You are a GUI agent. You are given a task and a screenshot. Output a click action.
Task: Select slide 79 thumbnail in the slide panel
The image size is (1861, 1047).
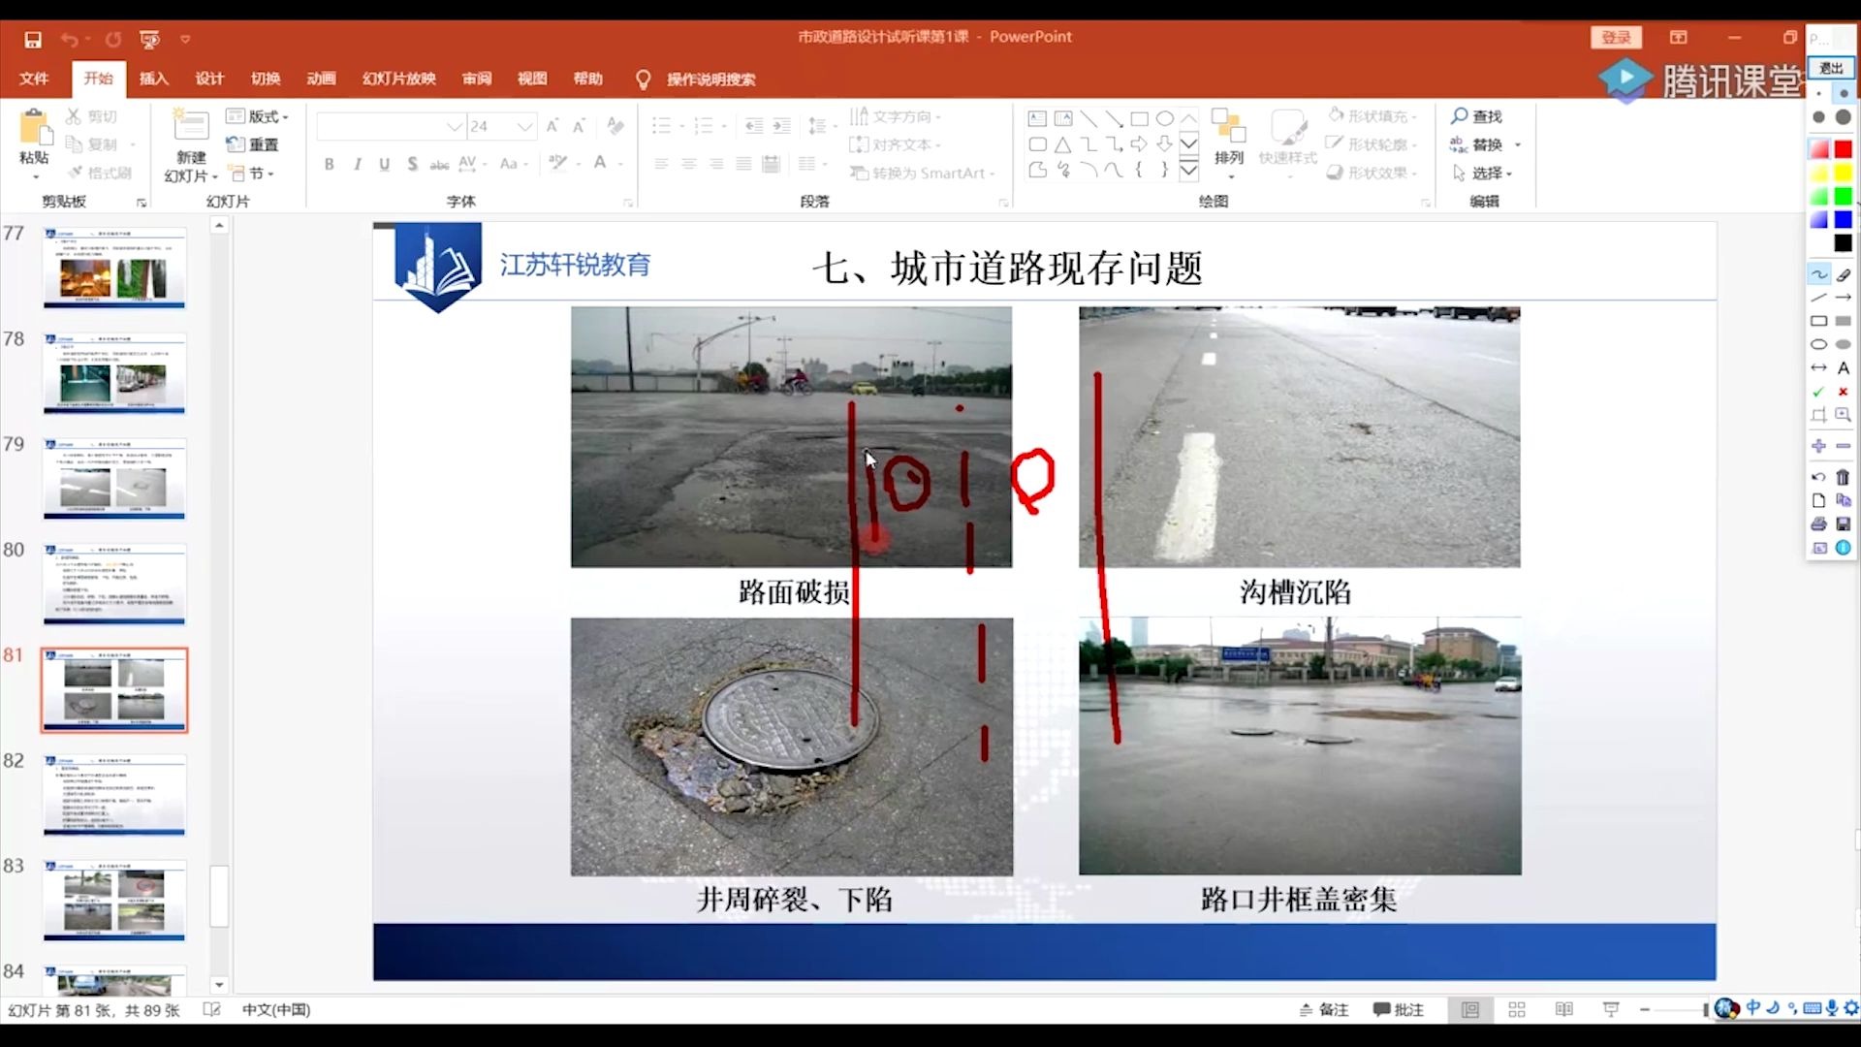tap(113, 479)
